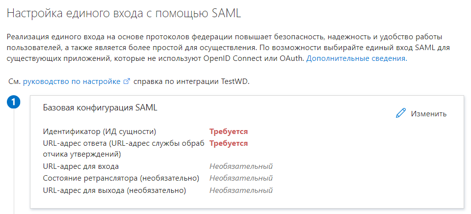Click Требуется next to URL-адрес ответа

tap(229, 143)
